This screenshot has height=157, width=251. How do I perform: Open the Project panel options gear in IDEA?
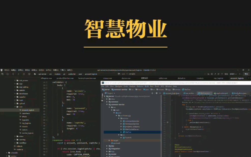point(157,93)
